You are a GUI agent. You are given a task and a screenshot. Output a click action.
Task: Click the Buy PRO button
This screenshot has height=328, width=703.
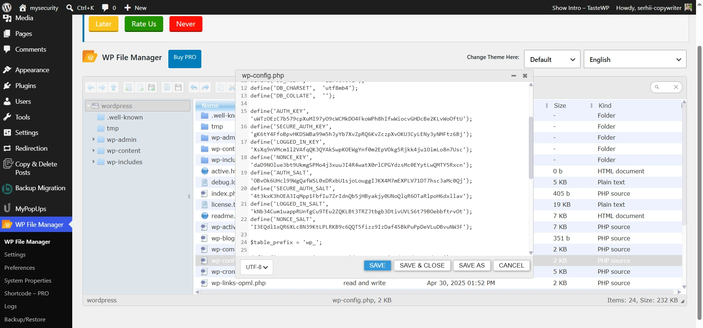click(x=185, y=59)
